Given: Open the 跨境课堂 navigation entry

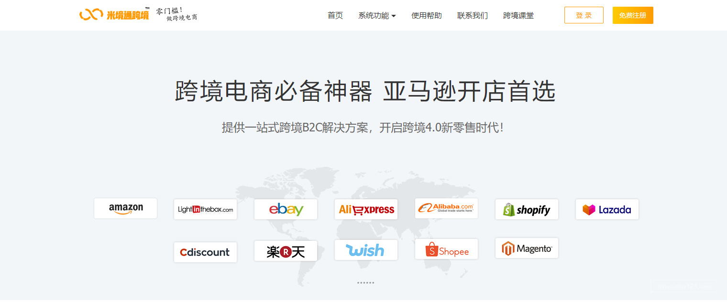Looking at the screenshot, I should point(518,15).
